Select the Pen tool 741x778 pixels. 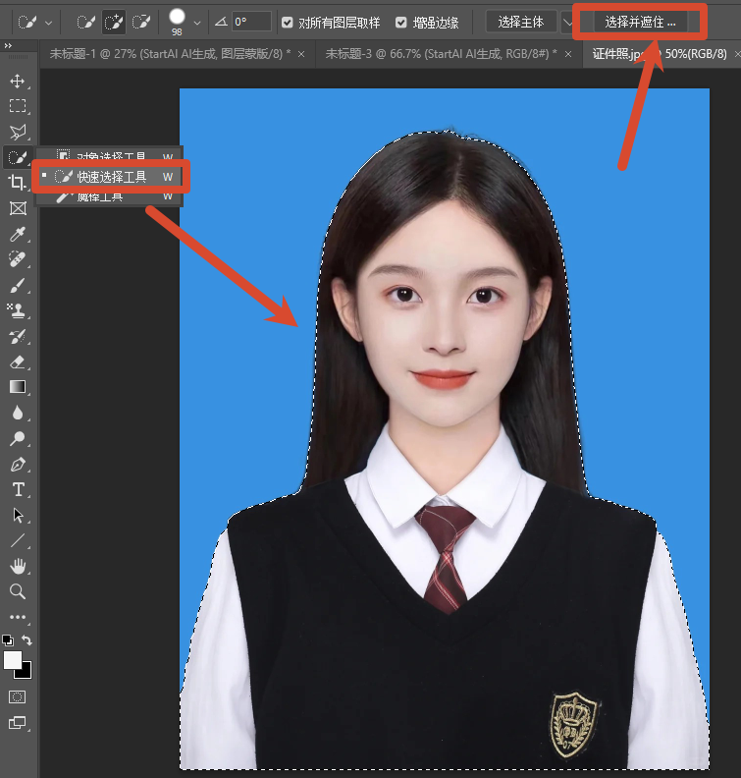click(18, 465)
